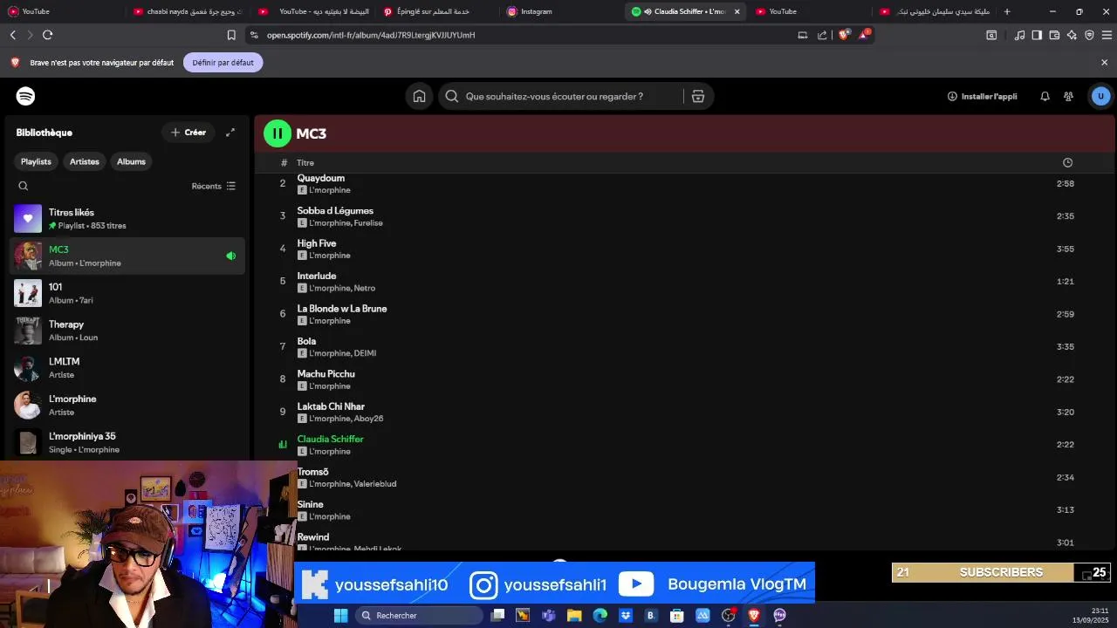This screenshot has width=1117, height=628.
Task: Filter the library by Artistes
Action: [85, 161]
